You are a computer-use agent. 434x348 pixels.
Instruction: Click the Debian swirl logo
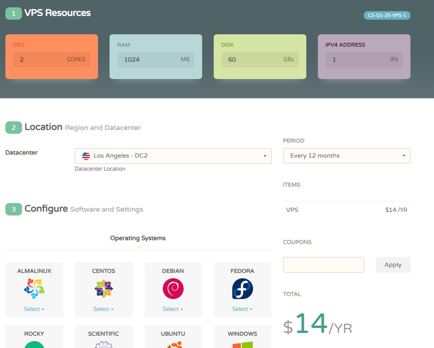click(x=173, y=289)
